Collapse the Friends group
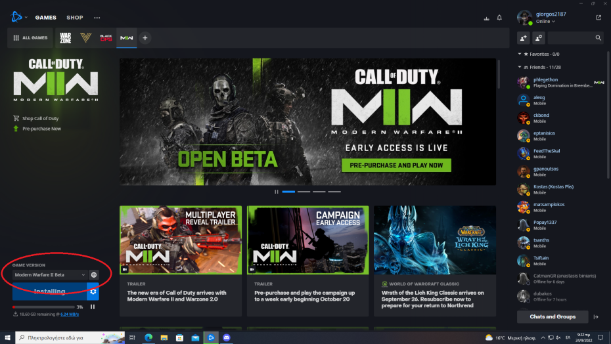 [520, 67]
